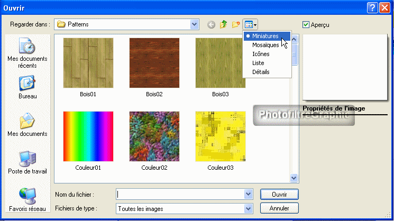Click the Back navigation arrow icon
The height and width of the screenshot is (221, 394).
click(211, 24)
